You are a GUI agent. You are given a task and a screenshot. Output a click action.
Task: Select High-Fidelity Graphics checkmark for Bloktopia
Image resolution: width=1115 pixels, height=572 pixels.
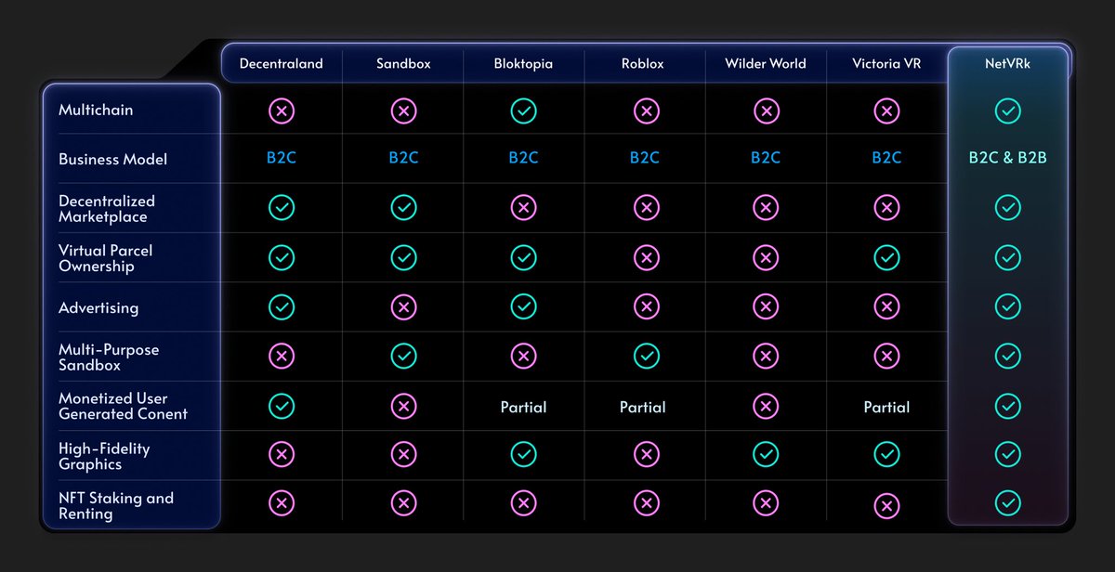pyautogui.click(x=523, y=454)
